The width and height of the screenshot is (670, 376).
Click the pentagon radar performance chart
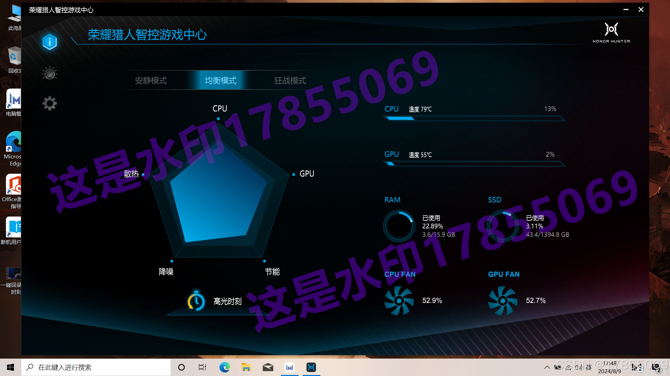(x=218, y=195)
